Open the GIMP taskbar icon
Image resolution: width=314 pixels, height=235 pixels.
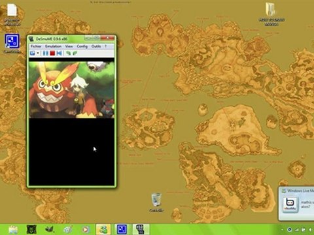coord(50,230)
